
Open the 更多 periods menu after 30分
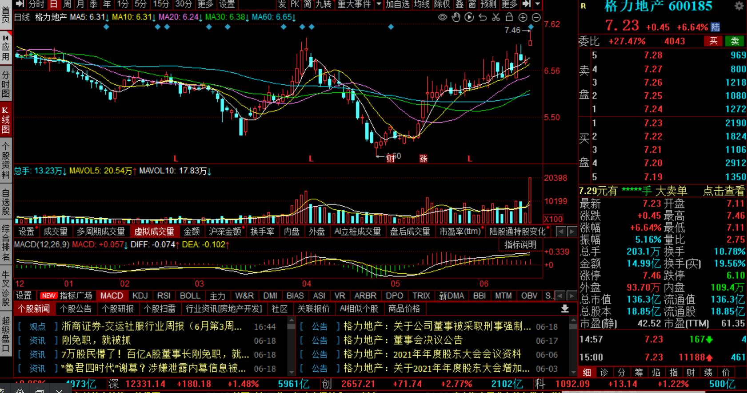pos(205,4)
